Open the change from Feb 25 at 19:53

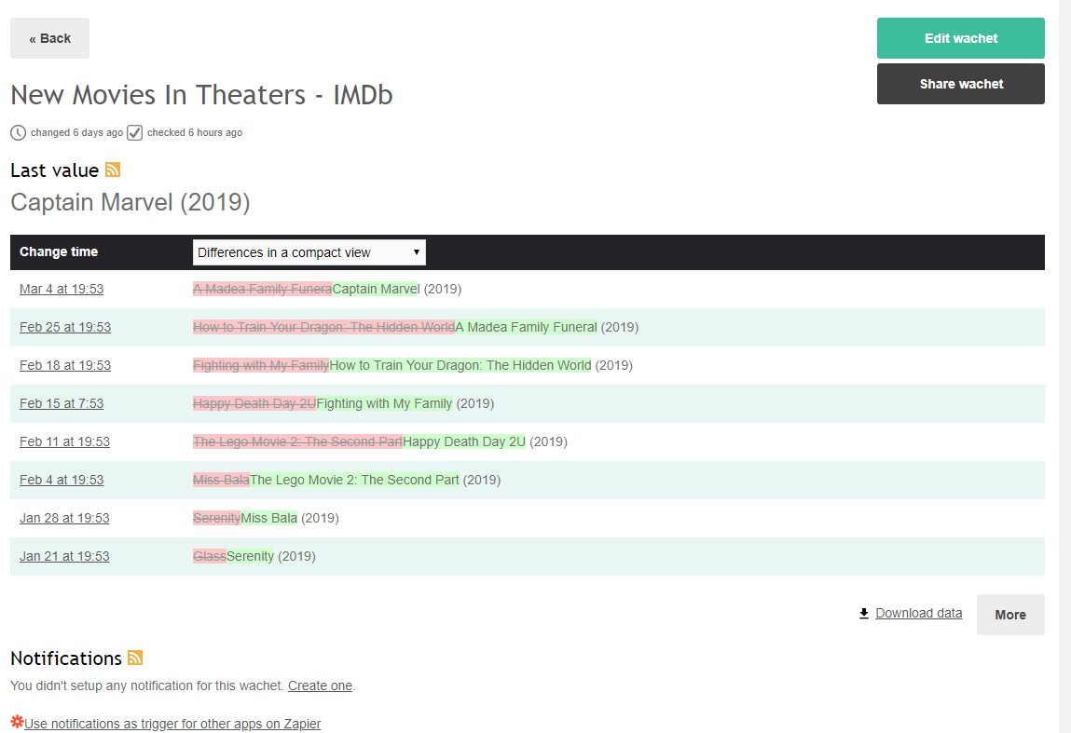[x=65, y=327]
